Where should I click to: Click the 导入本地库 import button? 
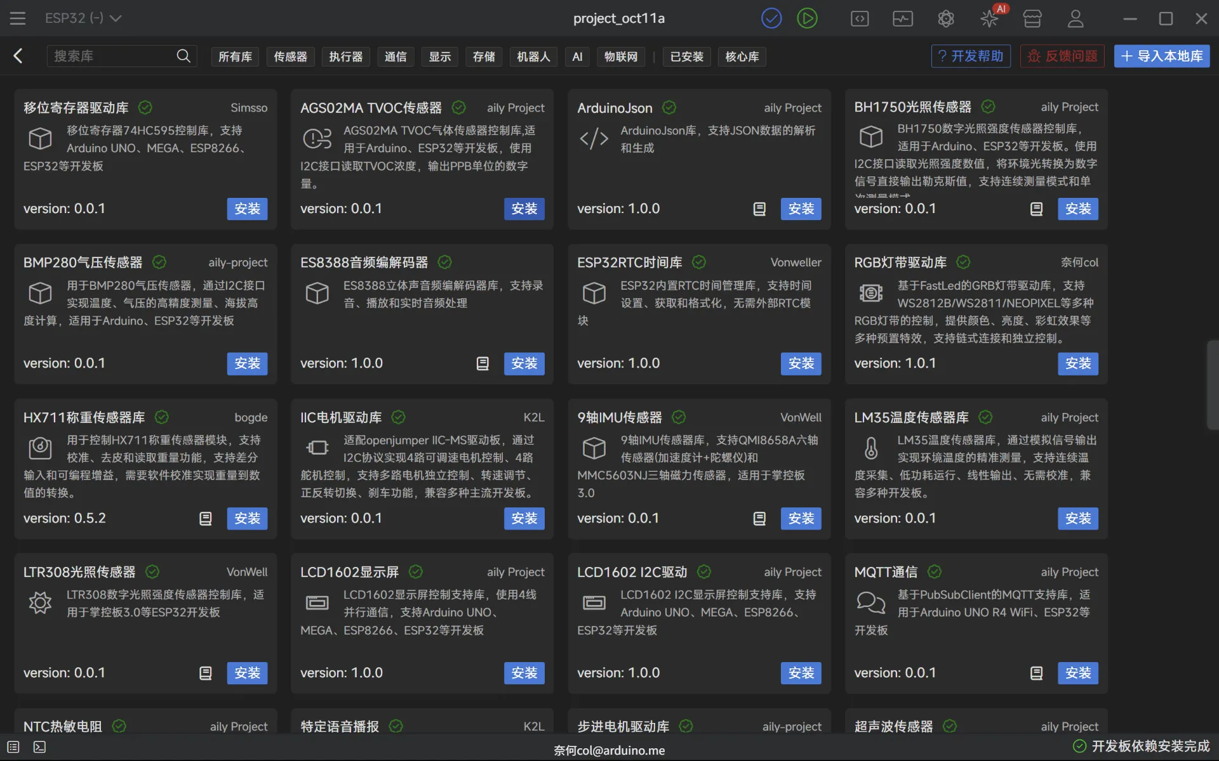click(x=1161, y=56)
